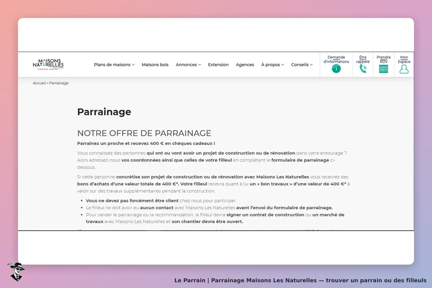Click the bold text "son chantier devra être ouvert."
This screenshot has height=288, width=432.
[207, 222]
